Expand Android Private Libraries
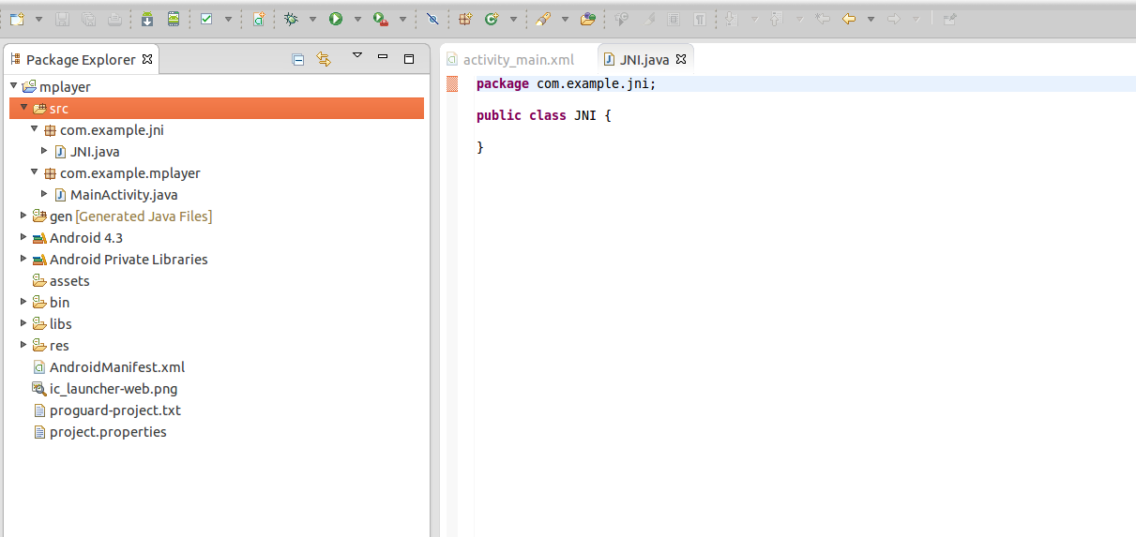 tap(23, 259)
